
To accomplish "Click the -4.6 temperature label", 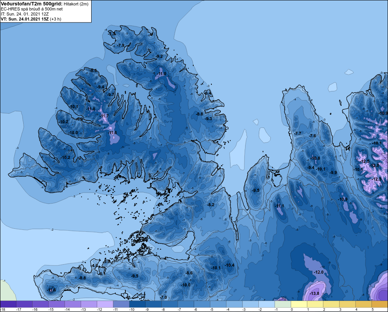I will click(95, 265).
